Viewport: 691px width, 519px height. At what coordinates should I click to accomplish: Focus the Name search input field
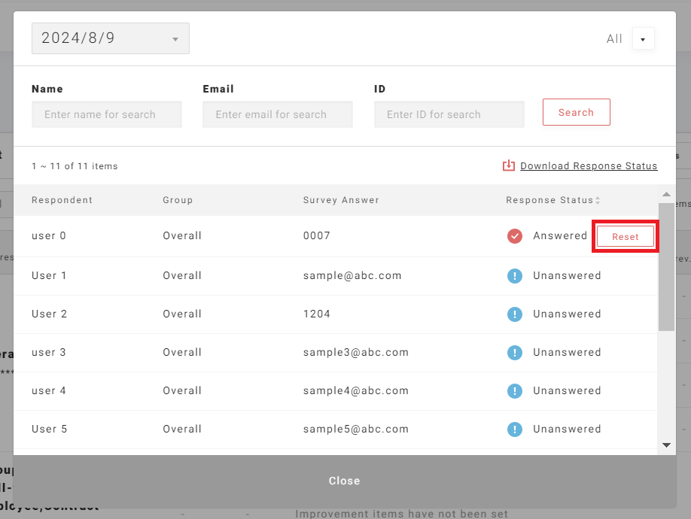(x=107, y=115)
